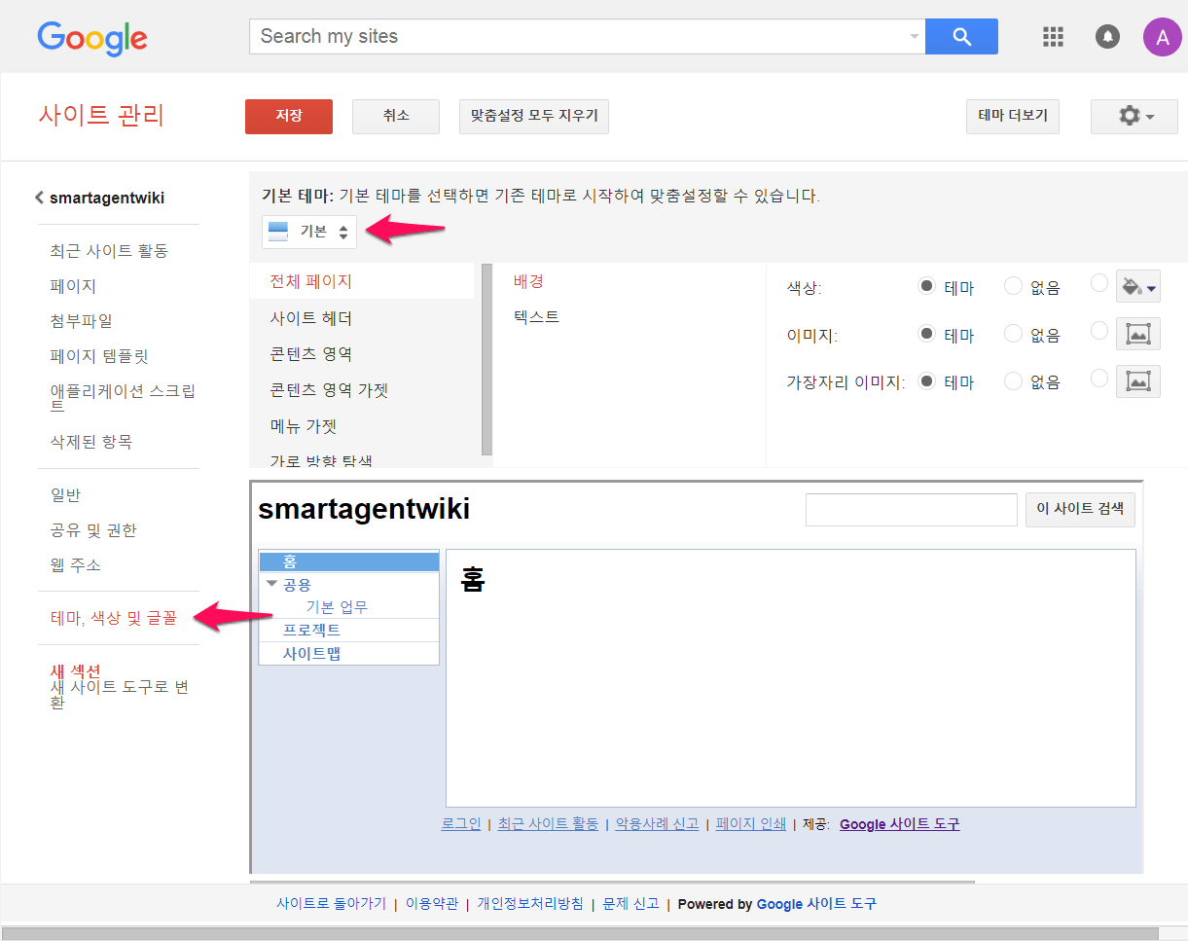Open the account avatar menu
This screenshot has height=941, width=1188.
[1162, 37]
